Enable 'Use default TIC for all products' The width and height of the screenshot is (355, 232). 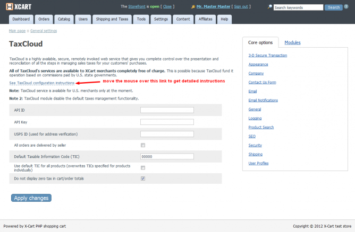click(x=142, y=167)
